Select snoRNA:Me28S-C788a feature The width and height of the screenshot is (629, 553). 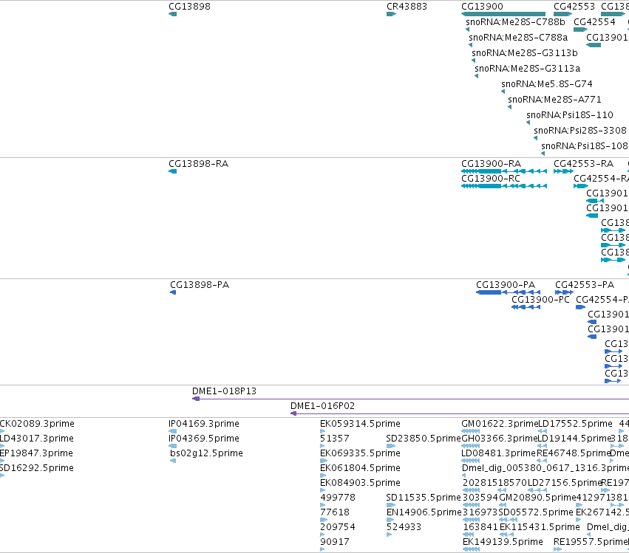pos(518,38)
